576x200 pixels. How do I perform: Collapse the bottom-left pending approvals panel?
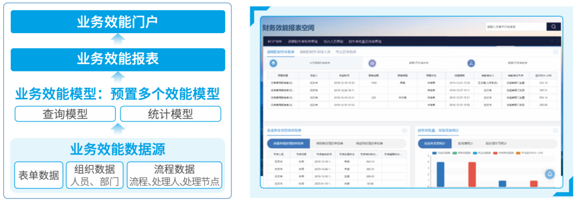click(x=404, y=130)
